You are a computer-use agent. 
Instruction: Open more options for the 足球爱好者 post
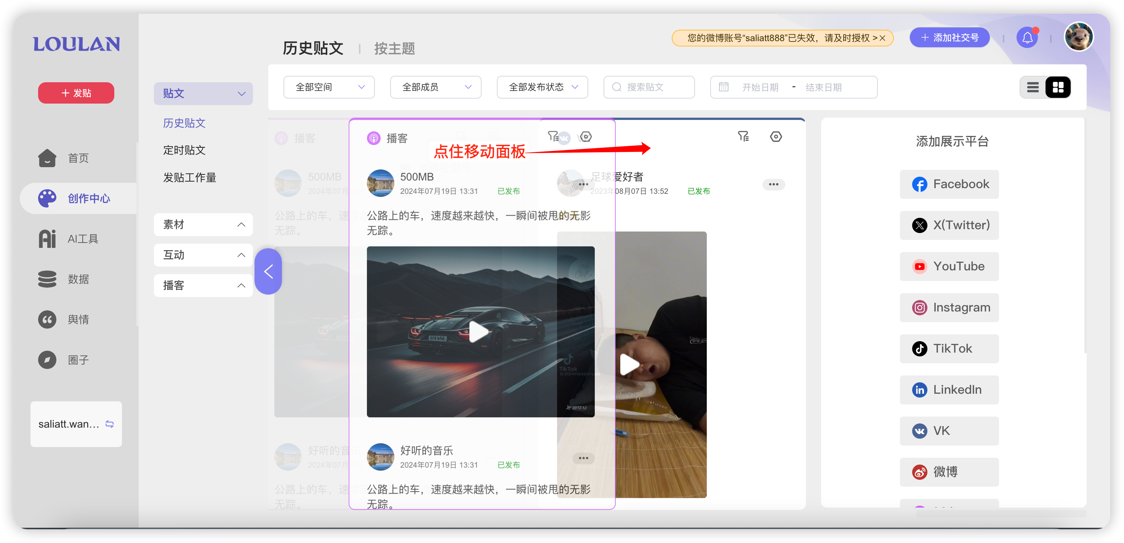pyautogui.click(x=773, y=184)
